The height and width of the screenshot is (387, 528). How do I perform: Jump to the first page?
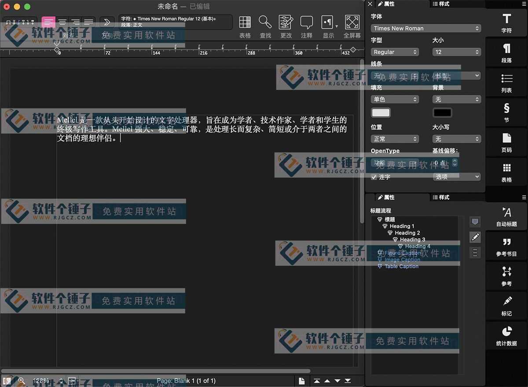point(316,381)
